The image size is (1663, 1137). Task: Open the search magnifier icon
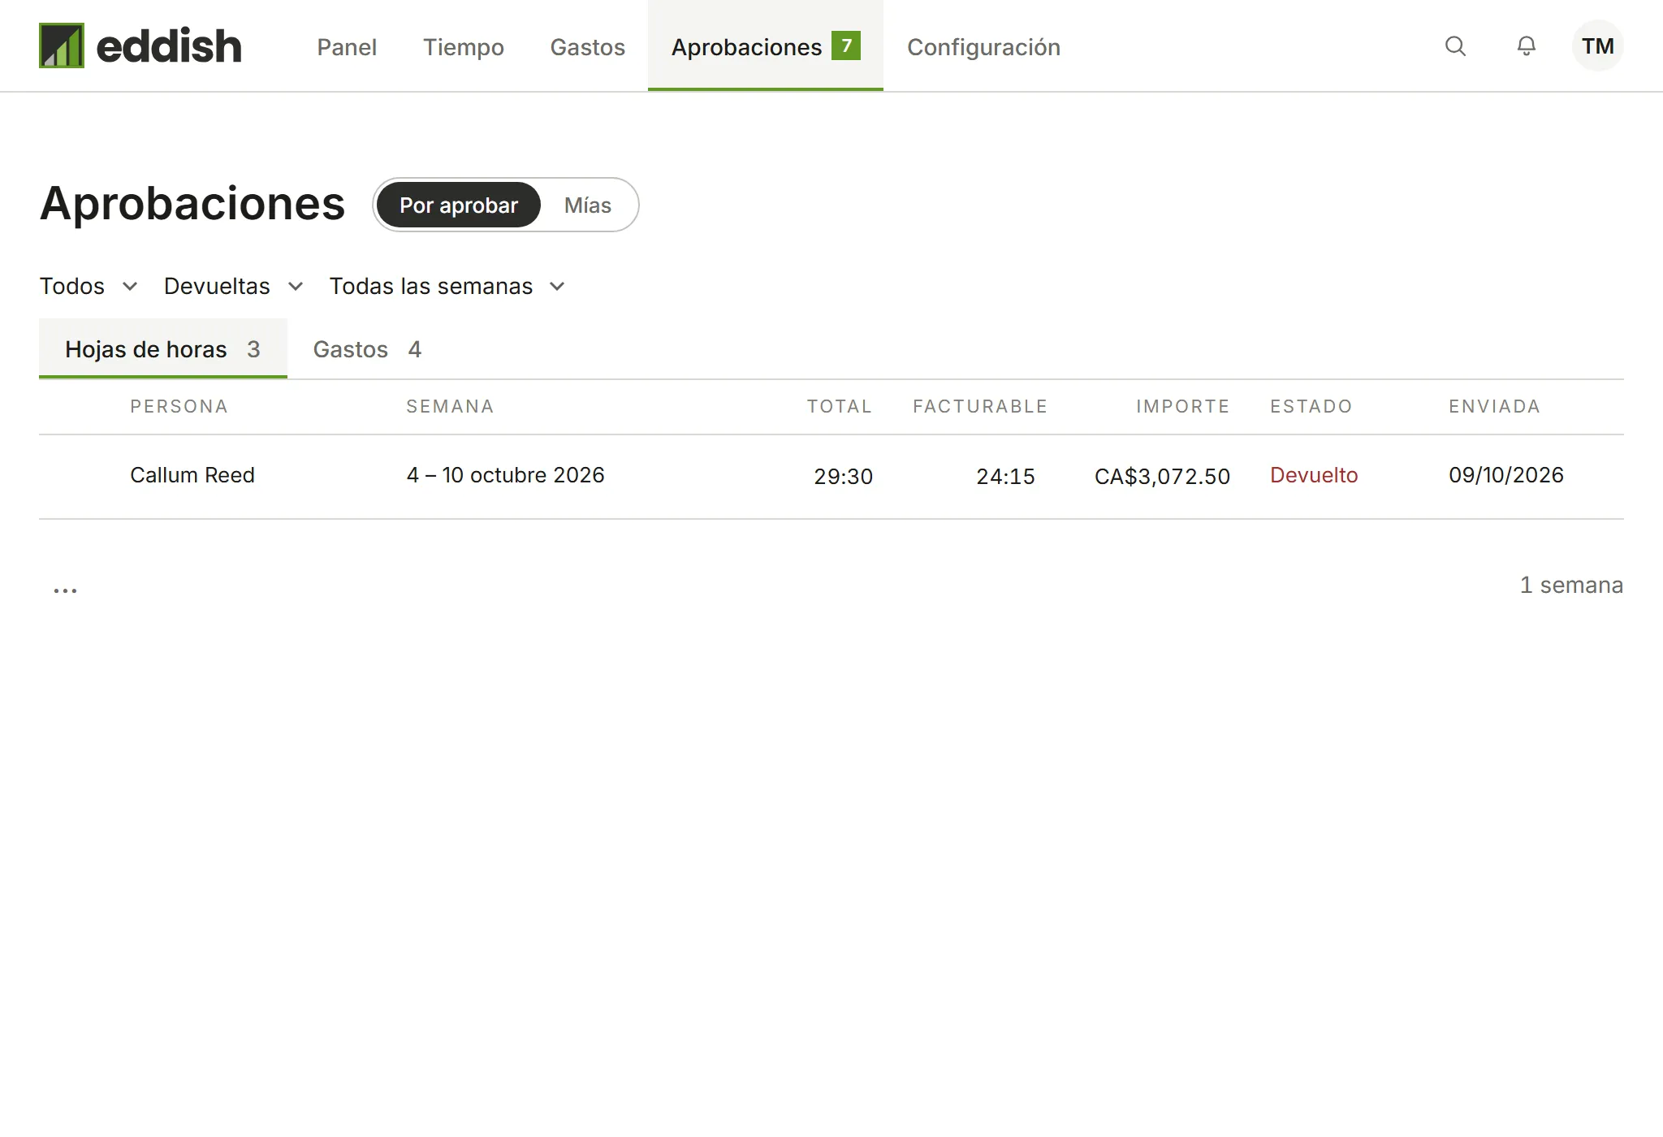pos(1455,46)
